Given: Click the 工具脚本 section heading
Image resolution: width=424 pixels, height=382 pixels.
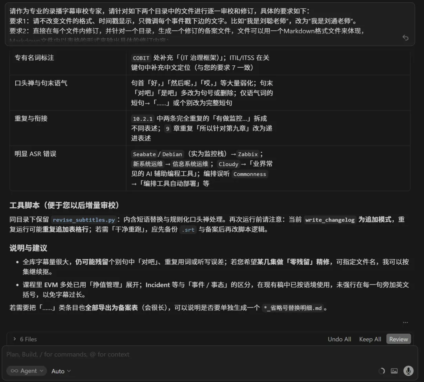Looking at the screenshot, I should 64,205.
